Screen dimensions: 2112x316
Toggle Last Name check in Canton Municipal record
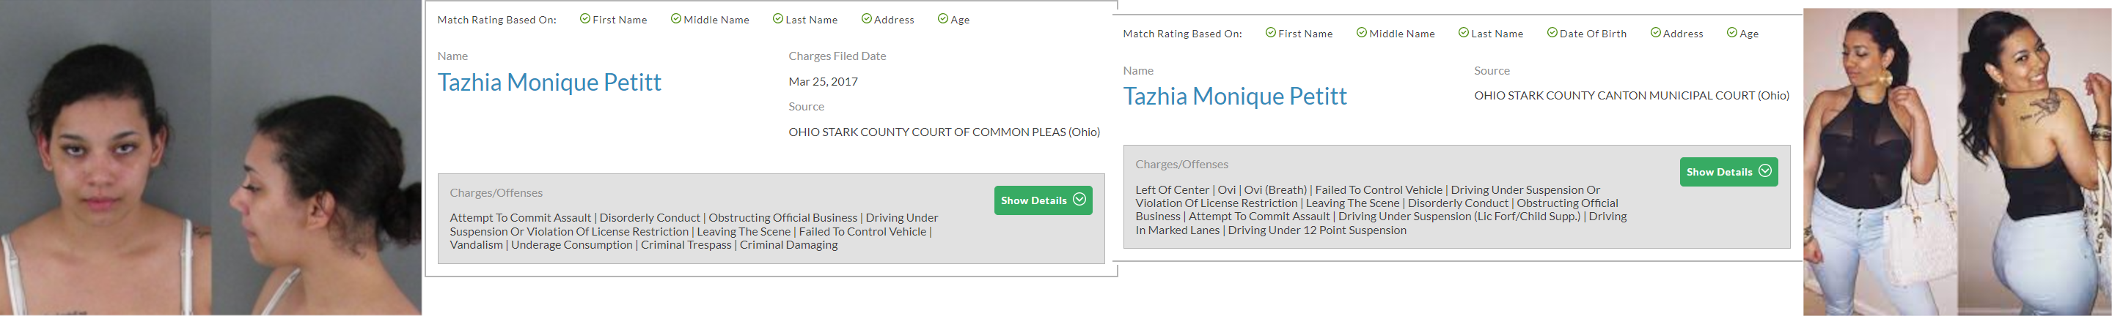click(x=1463, y=33)
